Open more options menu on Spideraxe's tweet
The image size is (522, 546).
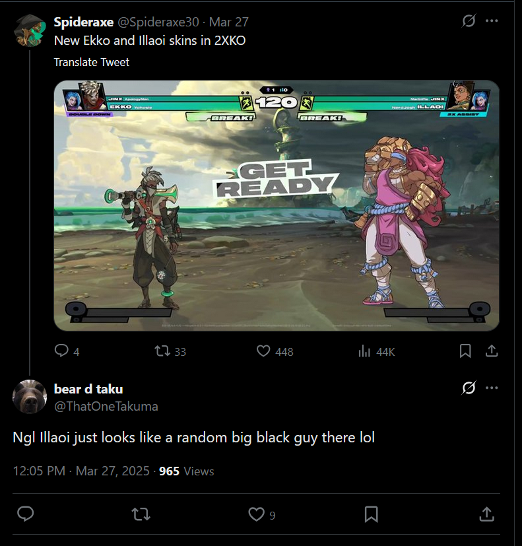[492, 21]
